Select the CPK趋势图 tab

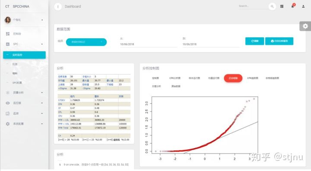[253, 78]
